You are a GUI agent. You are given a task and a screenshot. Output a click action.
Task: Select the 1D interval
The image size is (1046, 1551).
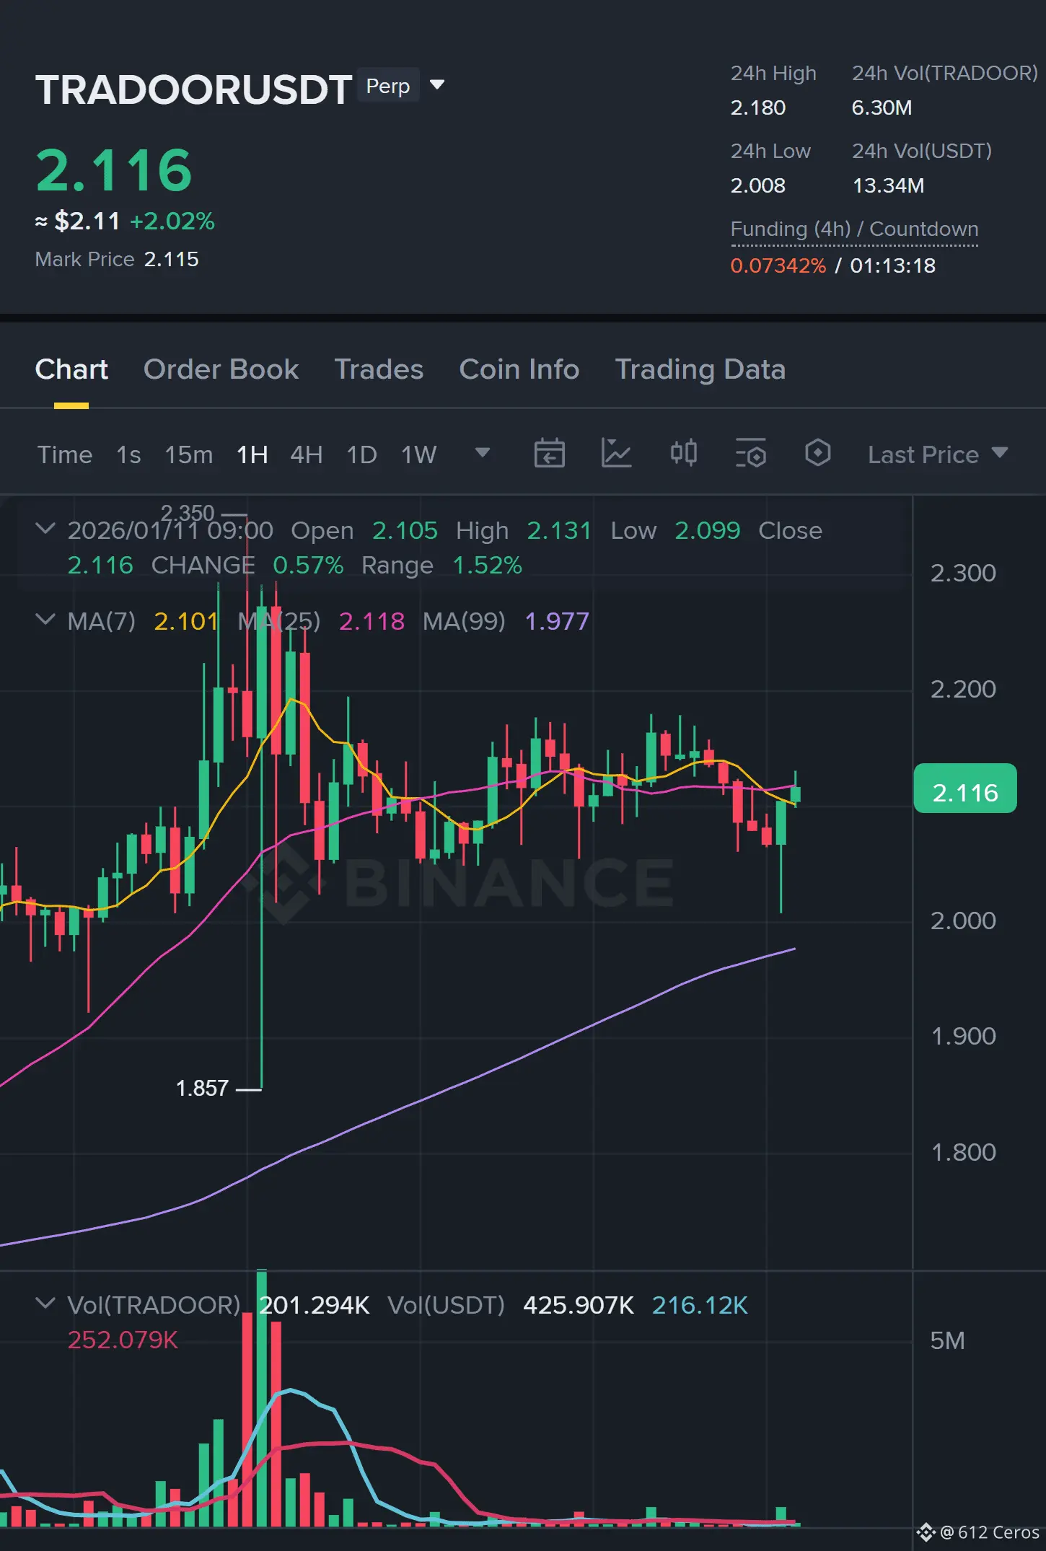[x=361, y=454]
